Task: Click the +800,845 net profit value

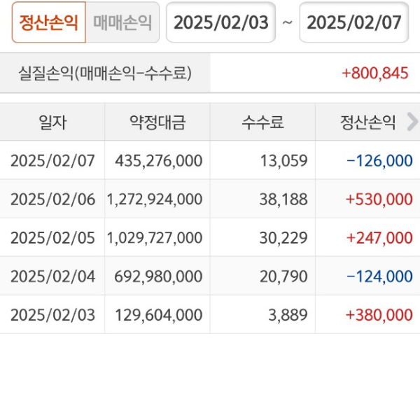Action: (375, 73)
